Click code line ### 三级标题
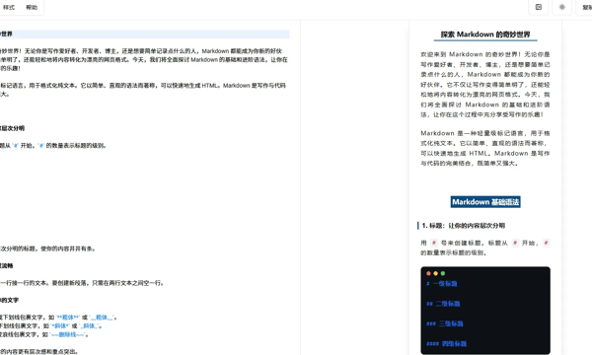592x355 pixels. tap(445, 323)
